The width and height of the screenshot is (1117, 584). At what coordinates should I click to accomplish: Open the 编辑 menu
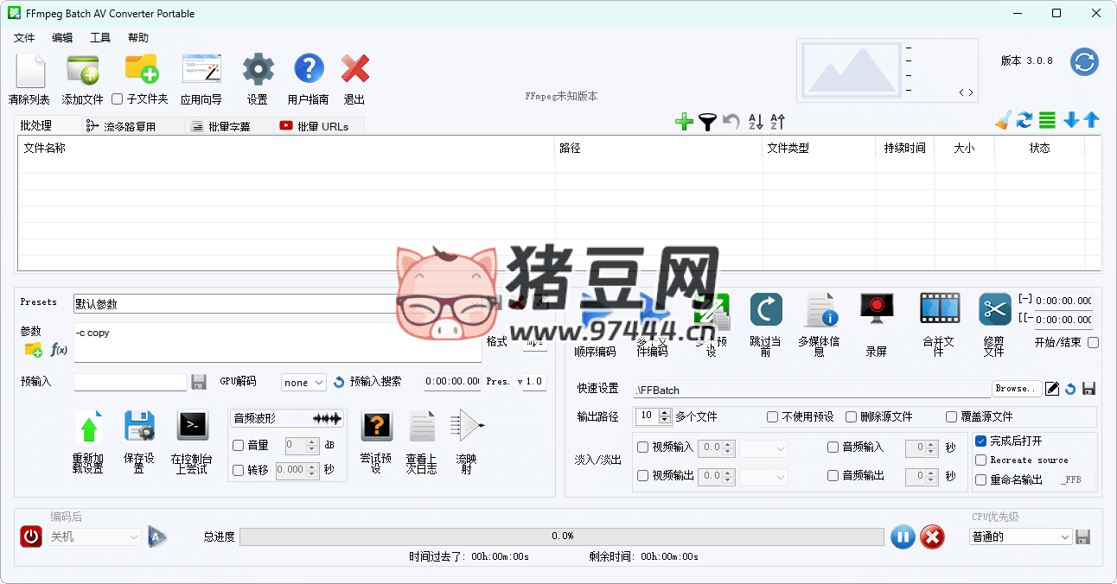pyautogui.click(x=62, y=38)
